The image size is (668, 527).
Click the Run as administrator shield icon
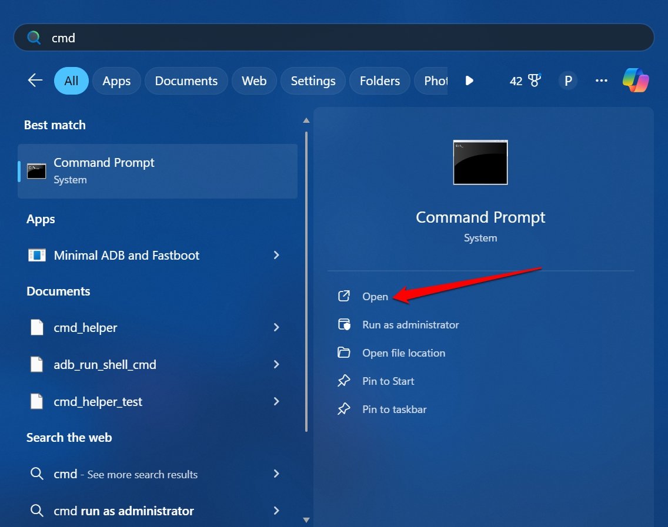click(344, 324)
